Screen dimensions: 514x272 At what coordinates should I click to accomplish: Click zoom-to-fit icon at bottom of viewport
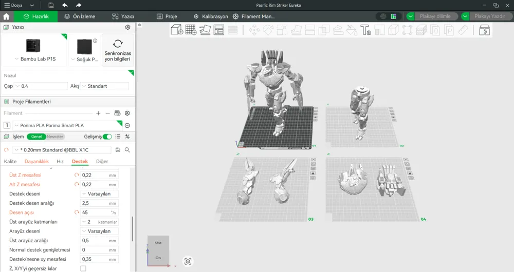[188, 261]
